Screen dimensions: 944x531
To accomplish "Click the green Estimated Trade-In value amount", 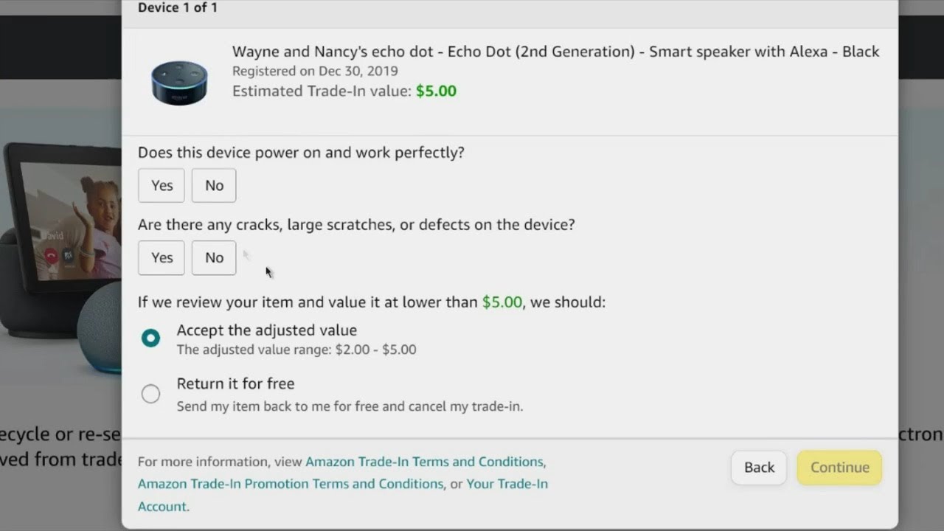I will 436,91.
